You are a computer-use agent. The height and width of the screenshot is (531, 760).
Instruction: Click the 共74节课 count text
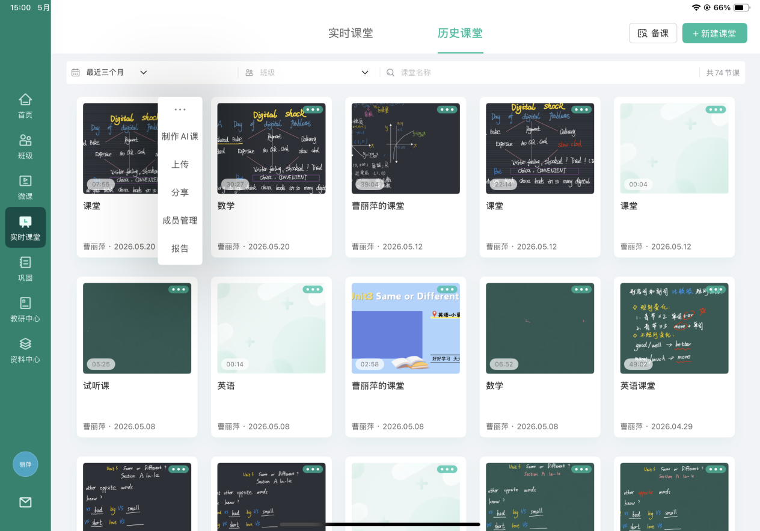coord(723,73)
